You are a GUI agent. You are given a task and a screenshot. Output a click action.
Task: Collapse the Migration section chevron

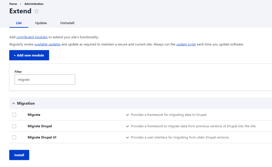[14, 104]
